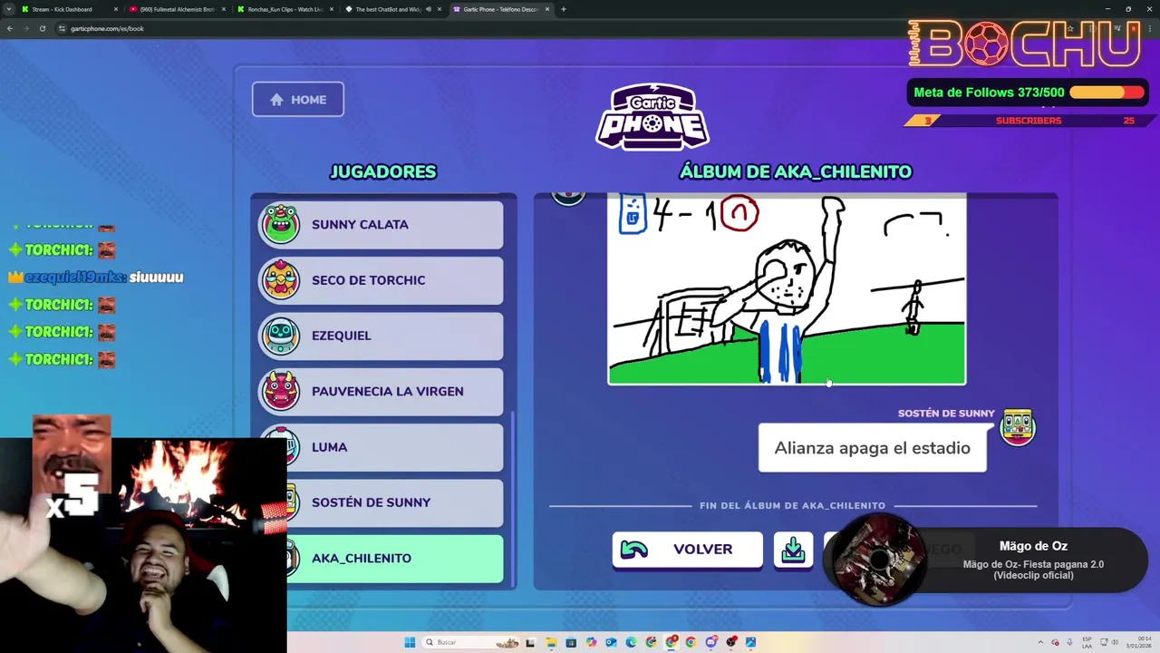Screen dimensions: 1160x653
Task: Click SOSTÉN DE SUNNY avatar beside caption
Action: pyautogui.click(x=1017, y=427)
